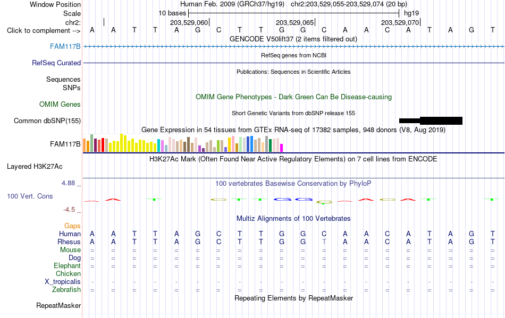Viewport: 505px width, 318px height.
Task: Click the 4.88 PhyloP upper scale value
Action: [x=68, y=183]
